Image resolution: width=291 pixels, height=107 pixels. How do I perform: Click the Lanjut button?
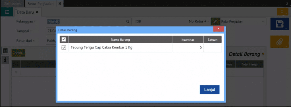tap(209, 90)
